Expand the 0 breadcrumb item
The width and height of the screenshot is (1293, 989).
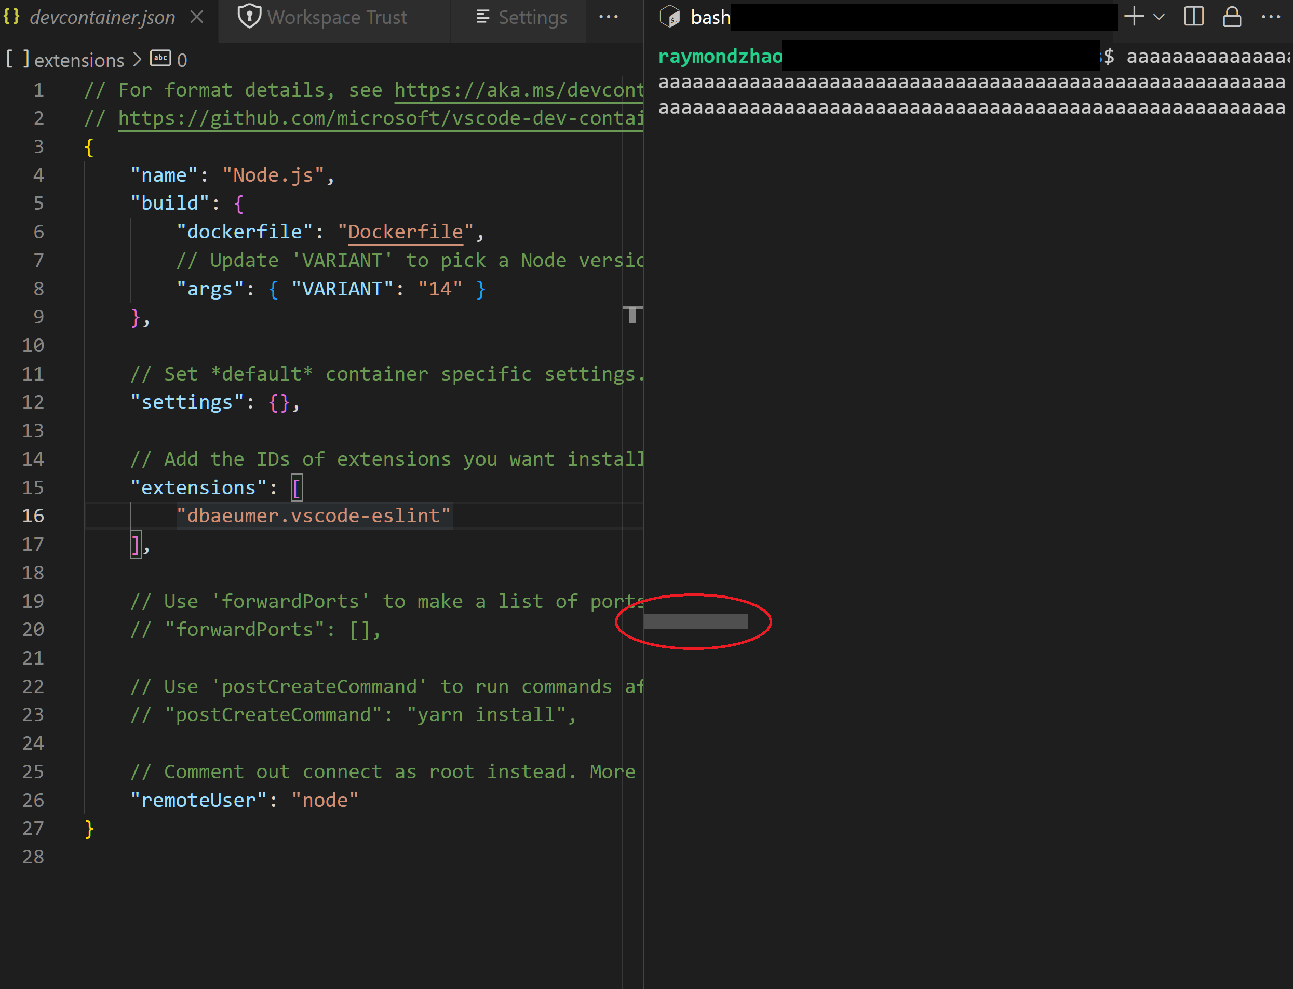(183, 59)
